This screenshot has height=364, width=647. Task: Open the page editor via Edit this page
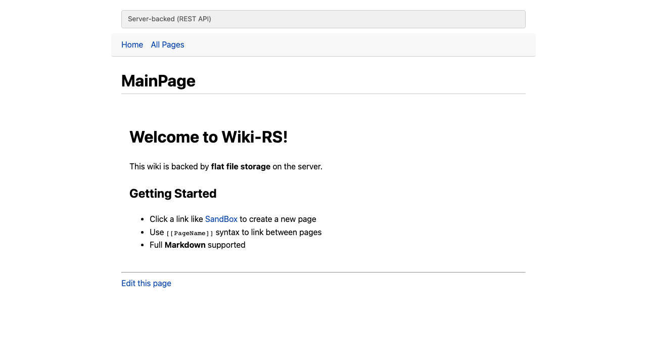[146, 283]
